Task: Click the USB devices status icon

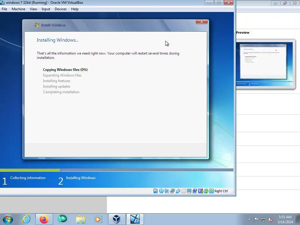Action: [x=178, y=191]
